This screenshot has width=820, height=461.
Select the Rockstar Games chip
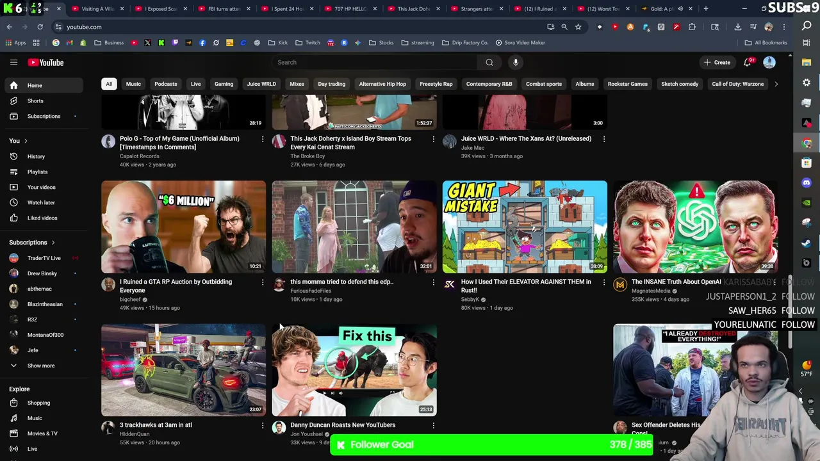(x=627, y=84)
